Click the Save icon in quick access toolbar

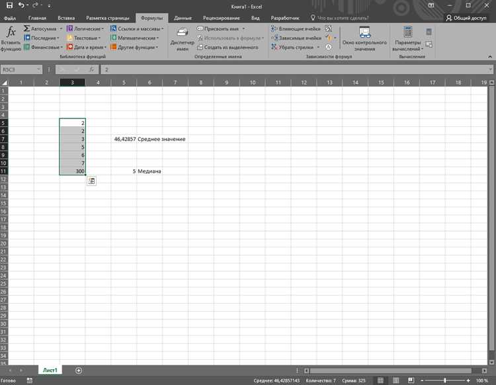click(9, 5)
